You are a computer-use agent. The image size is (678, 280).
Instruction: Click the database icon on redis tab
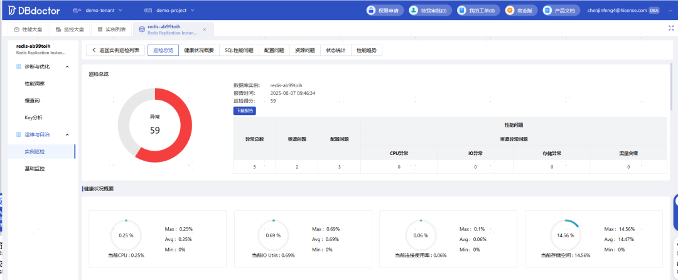coord(142,30)
